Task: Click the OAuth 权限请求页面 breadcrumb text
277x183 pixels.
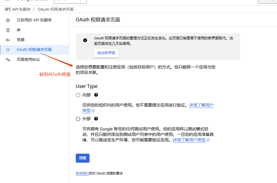Action: point(56,9)
